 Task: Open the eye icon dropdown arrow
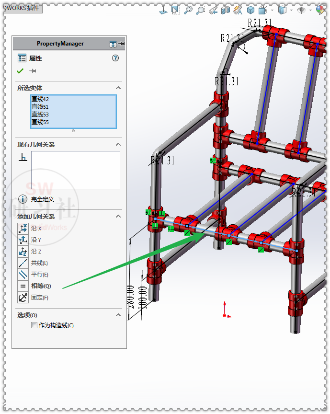(x=310, y=10)
